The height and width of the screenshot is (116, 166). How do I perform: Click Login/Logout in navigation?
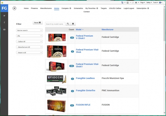[129, 8]
